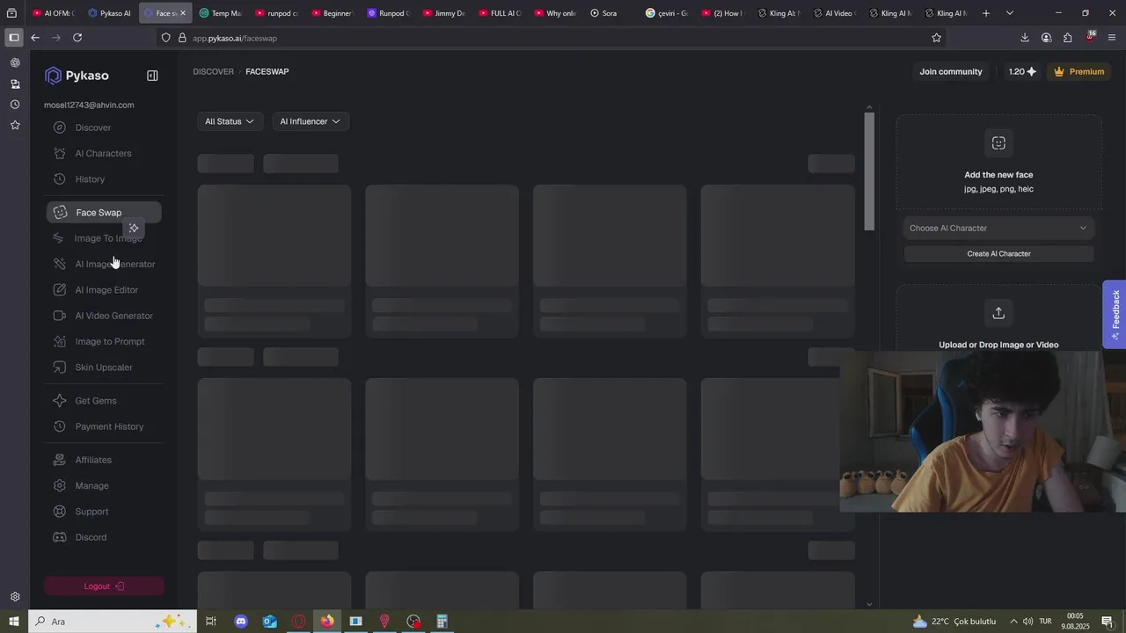The width and height of the screenshot is (1126, 633).
Task: Open the list all tabs chevron
Action: coord(1010,13)
